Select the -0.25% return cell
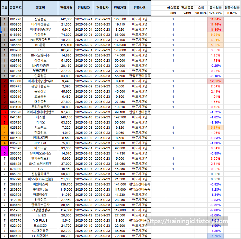This screenshot has width=241, height=239. pyautogui.click(x=216, y=66)
